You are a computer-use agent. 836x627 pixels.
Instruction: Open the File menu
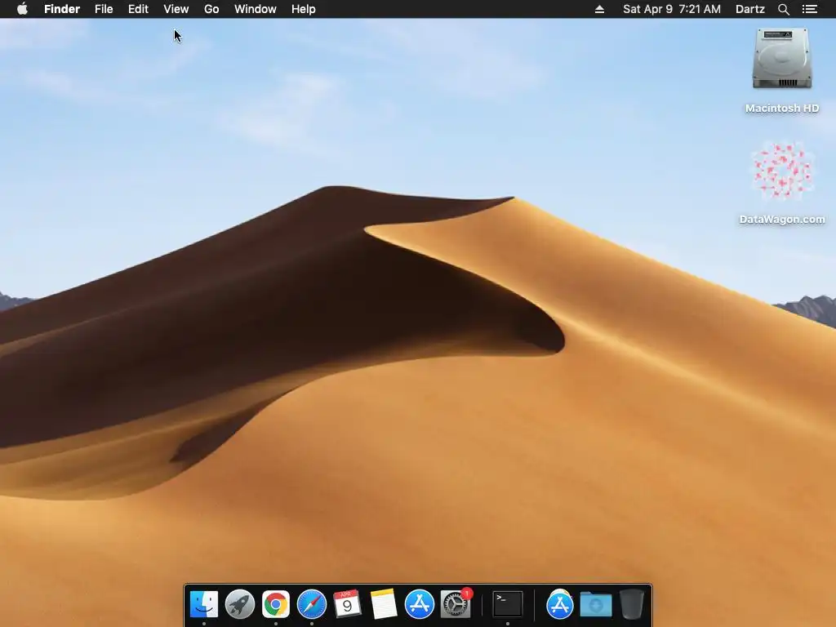coord(104,9)
